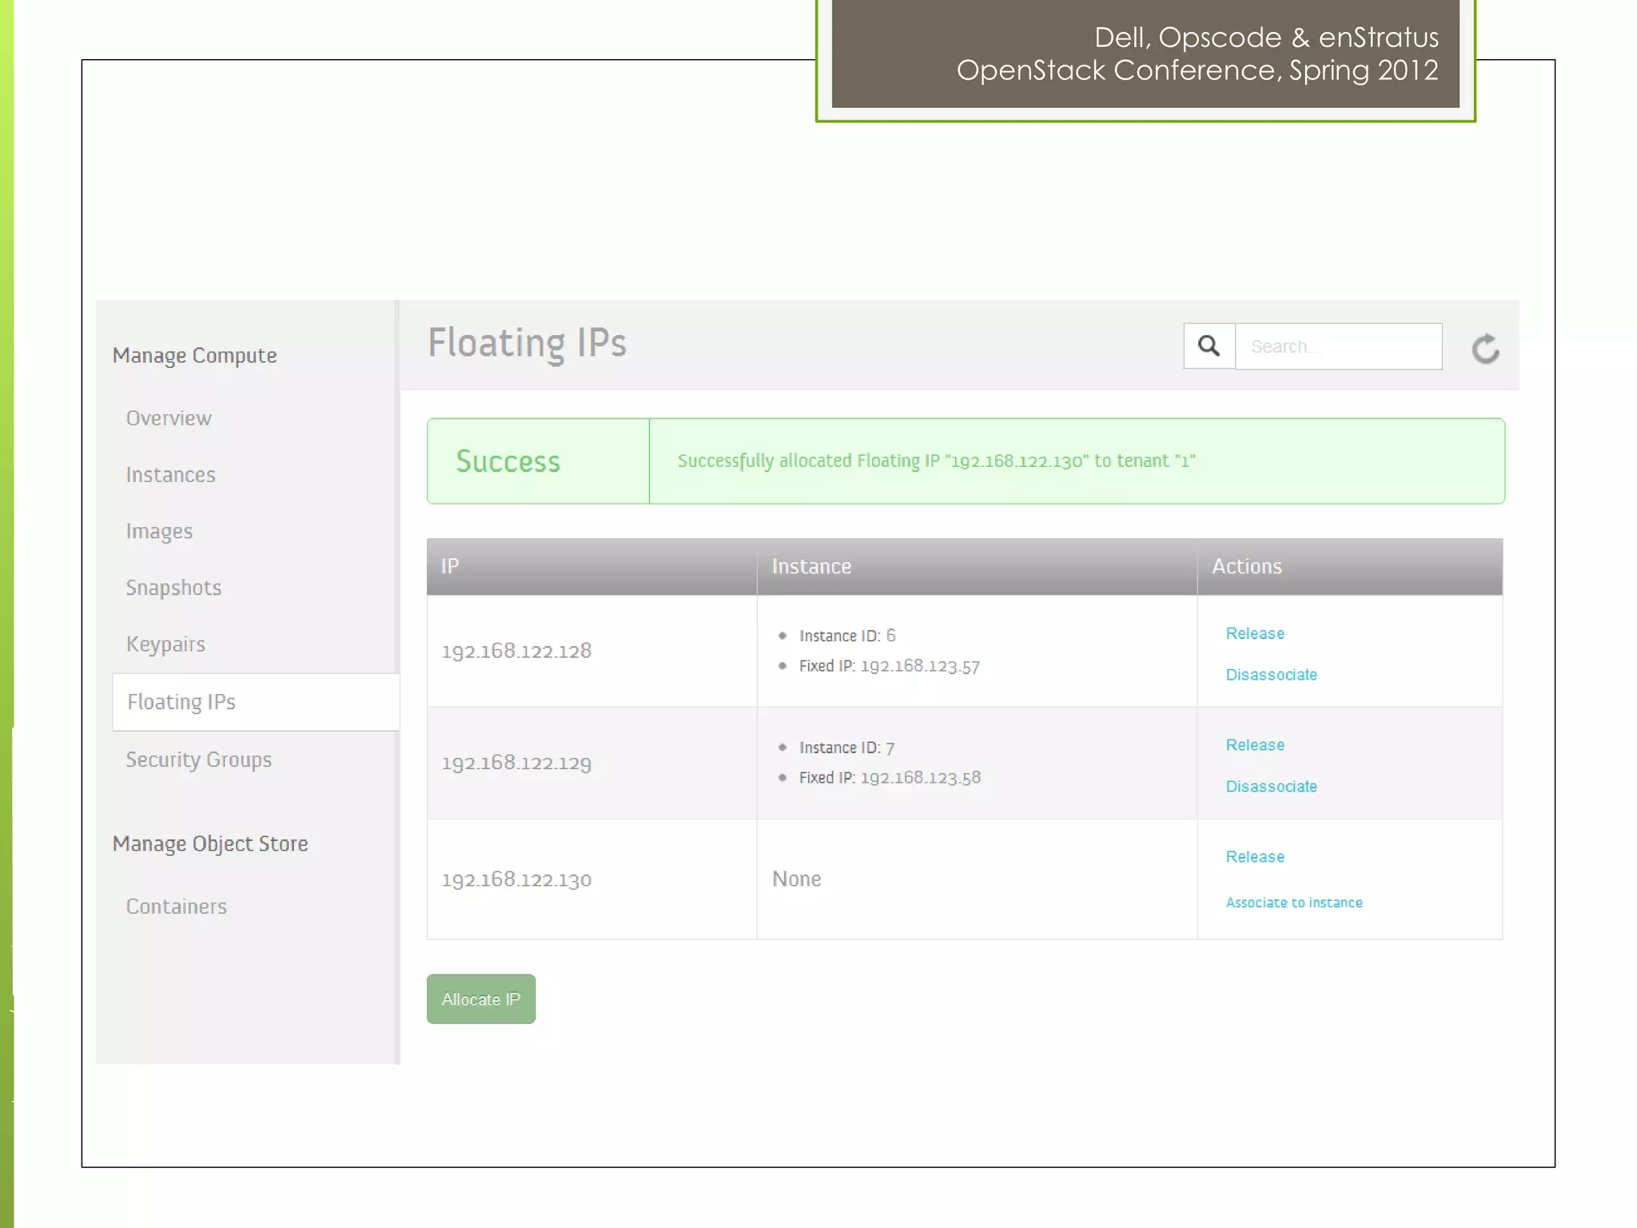Select Snapshots from the sidebar
The height and width of the screenshot is (1228, 1637).
[x=173, y=588]
